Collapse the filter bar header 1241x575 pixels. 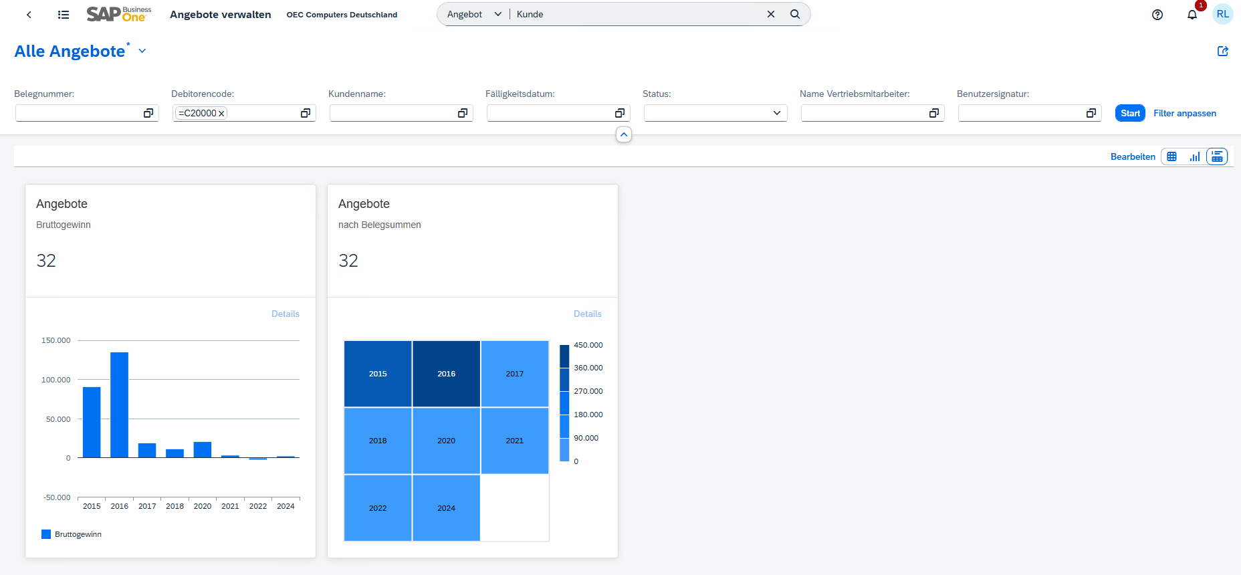tap(623, 135)
